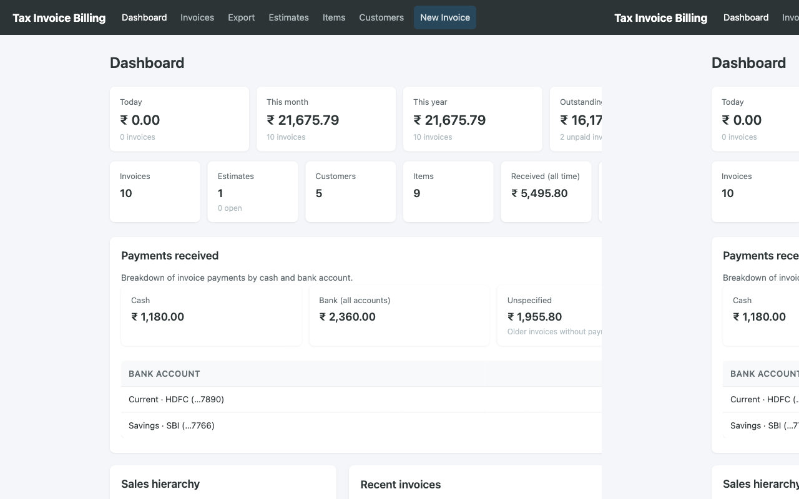Go to the Export page
The image size is (799, 499).
tap(241, 17)
